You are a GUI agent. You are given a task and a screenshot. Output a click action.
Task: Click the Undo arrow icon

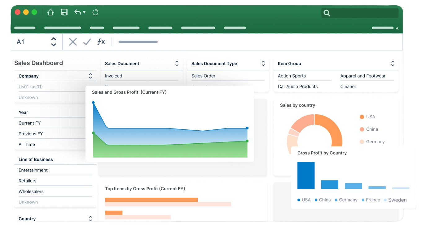[x=77, y=12]
